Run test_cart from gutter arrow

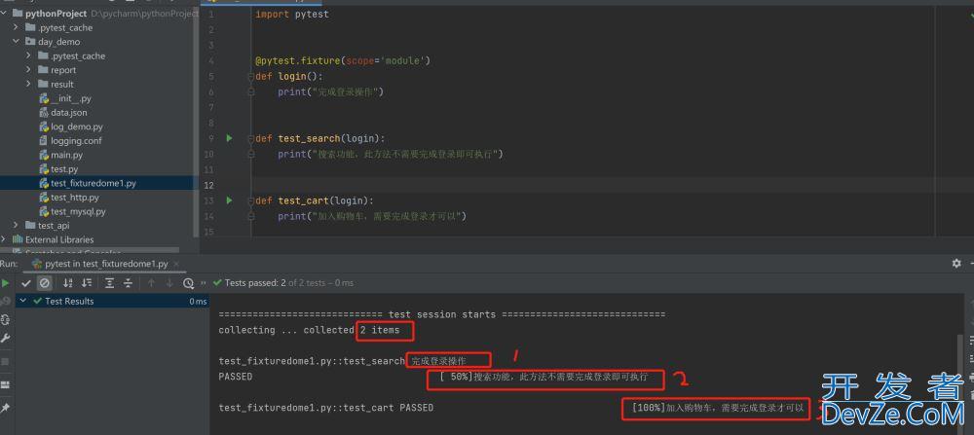coord(229,200)
